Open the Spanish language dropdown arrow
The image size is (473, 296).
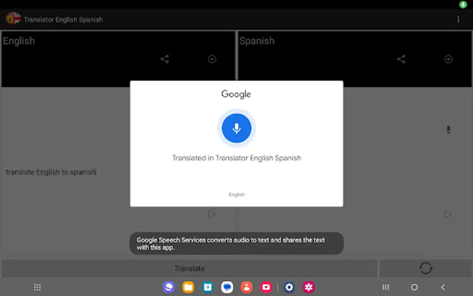449,59
